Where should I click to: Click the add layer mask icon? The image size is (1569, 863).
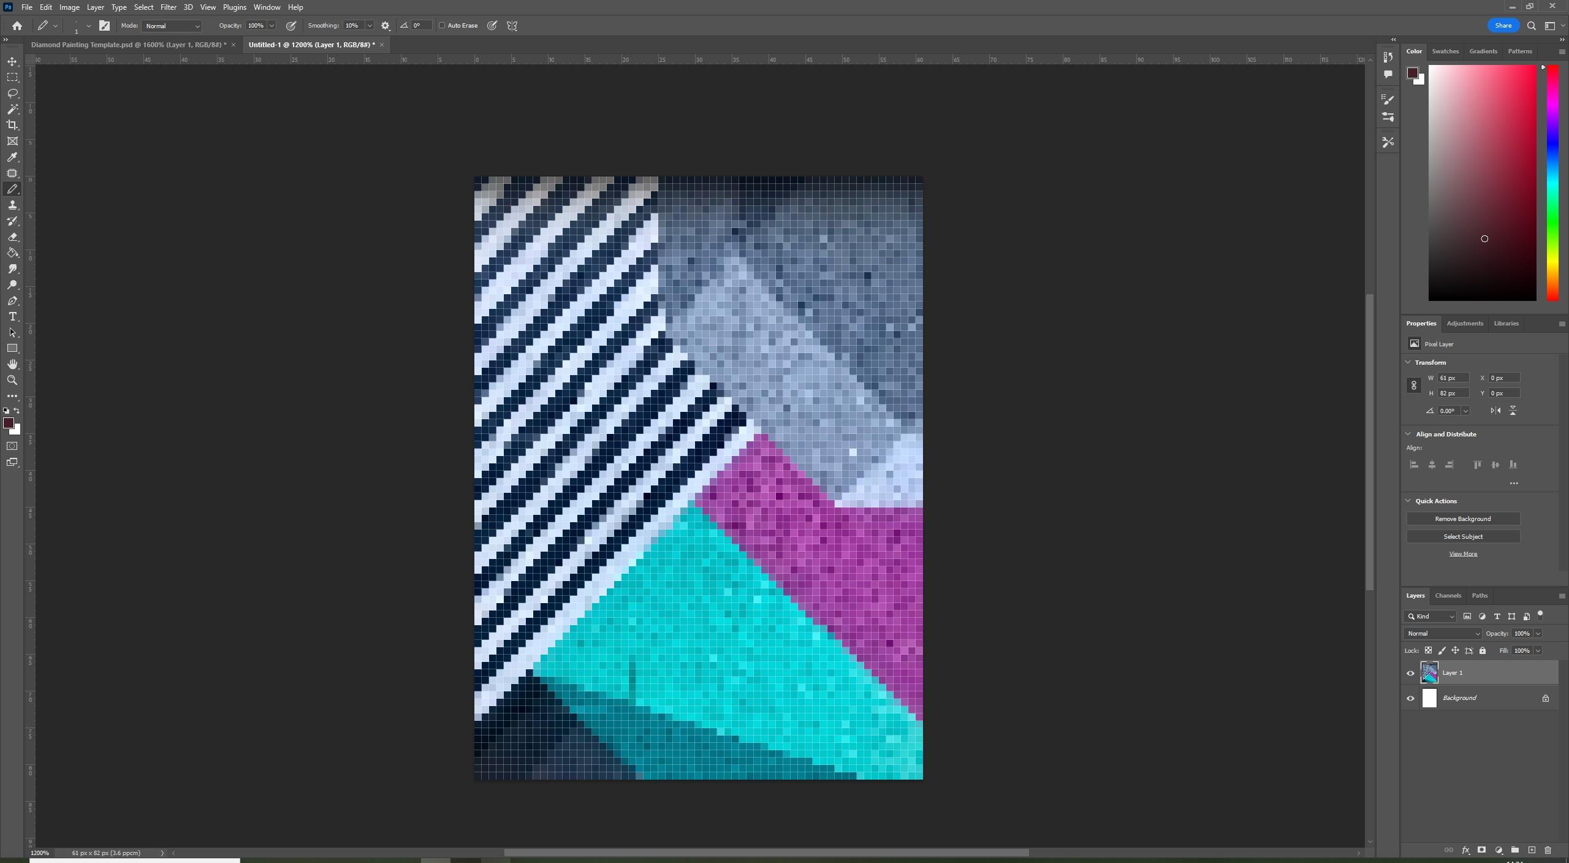click(1481, 850)
